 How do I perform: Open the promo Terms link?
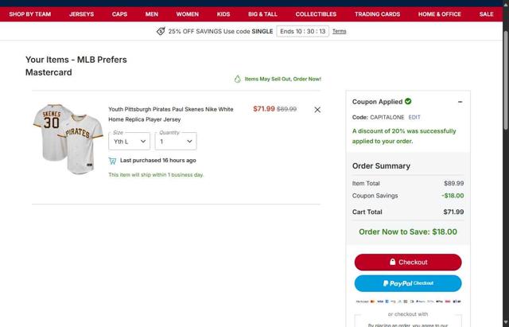pos(339,31)
